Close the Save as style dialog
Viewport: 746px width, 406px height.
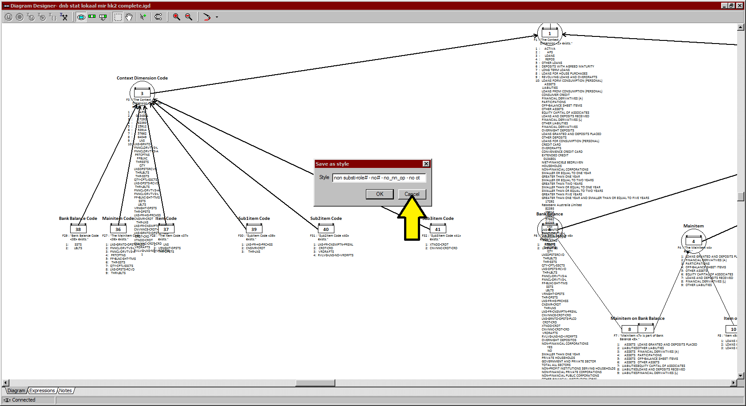426,164
